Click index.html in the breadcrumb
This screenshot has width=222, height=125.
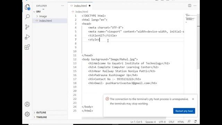(x=82, y=12)
